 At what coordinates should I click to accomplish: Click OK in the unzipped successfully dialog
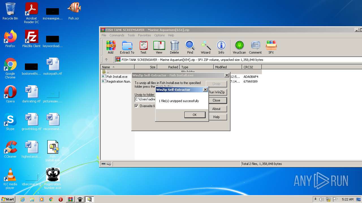pyautogui.click(x=195, y=115)
